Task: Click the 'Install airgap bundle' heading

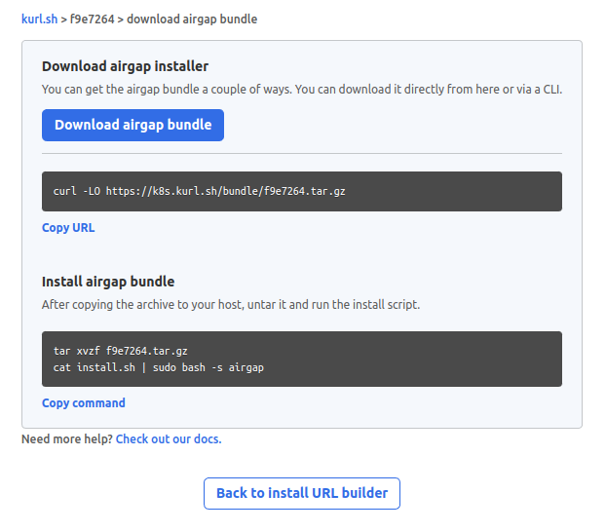Action: click(108, 282)
